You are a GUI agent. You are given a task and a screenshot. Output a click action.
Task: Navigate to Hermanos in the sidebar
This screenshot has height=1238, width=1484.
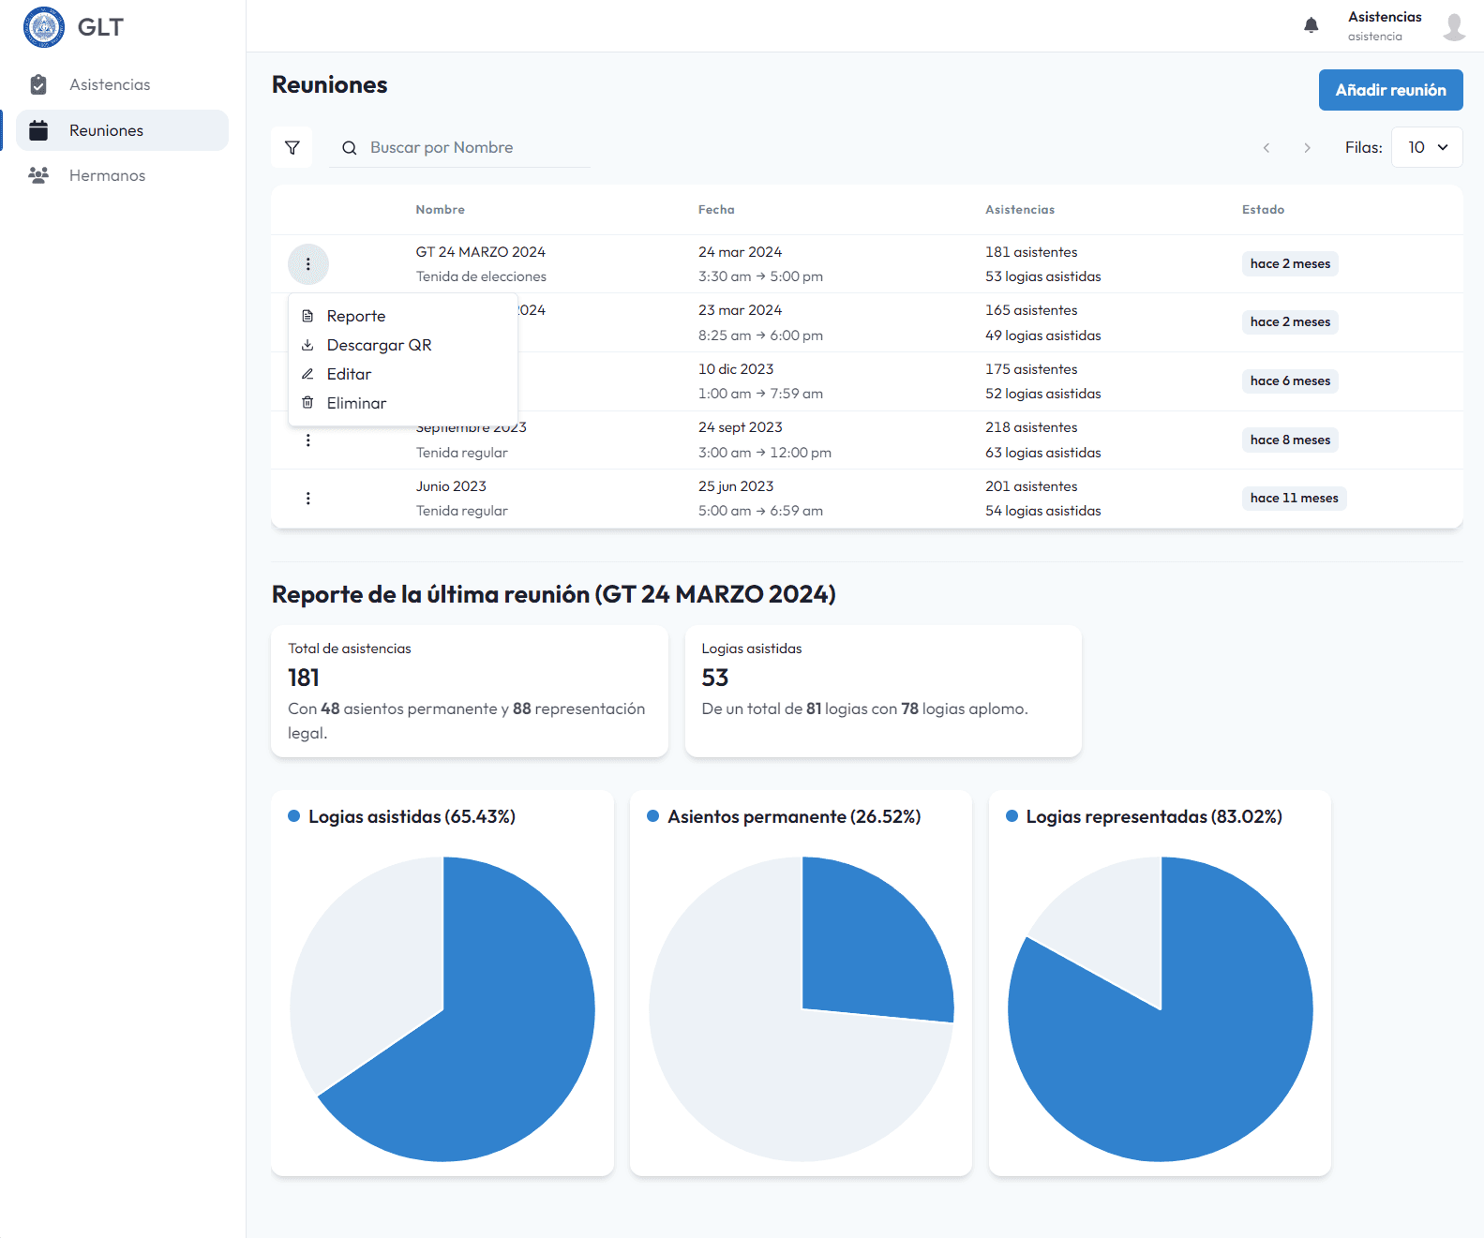click(107, 176)
